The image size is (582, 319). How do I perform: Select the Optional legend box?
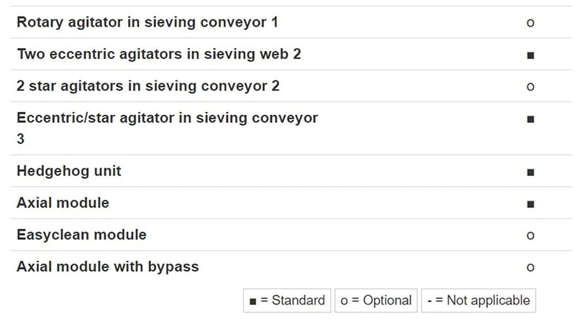coord(376,300)
